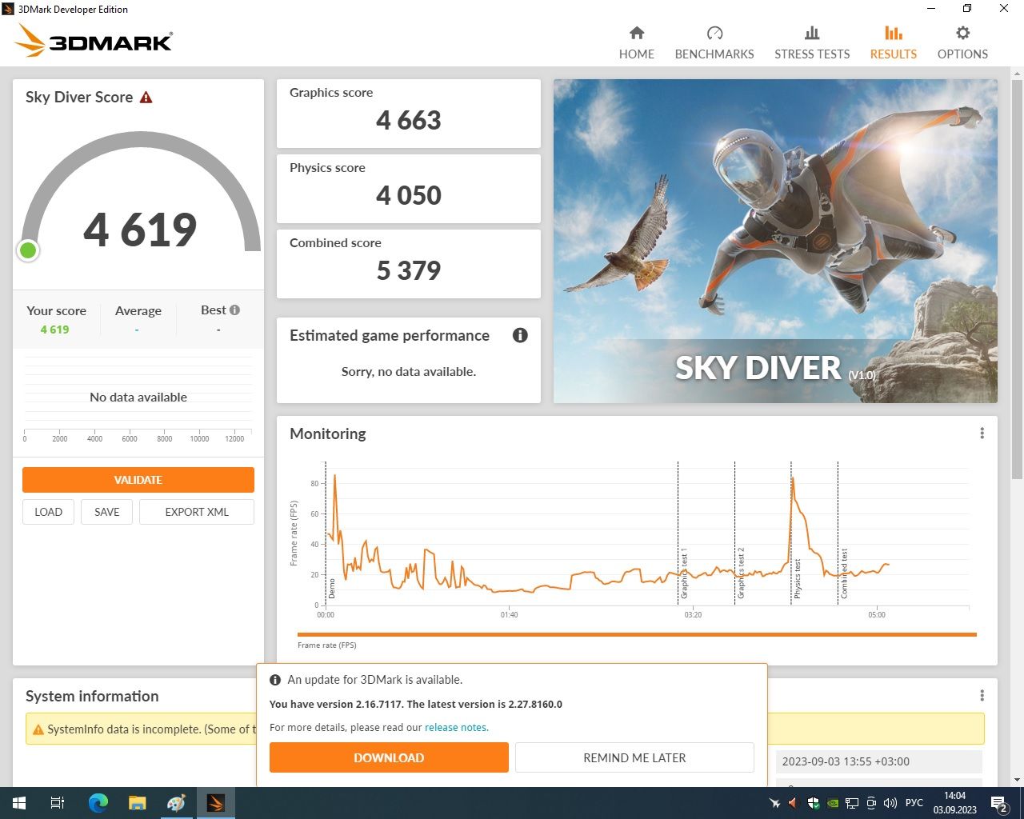Open the Options gear icon

click(x=962, y=33)
